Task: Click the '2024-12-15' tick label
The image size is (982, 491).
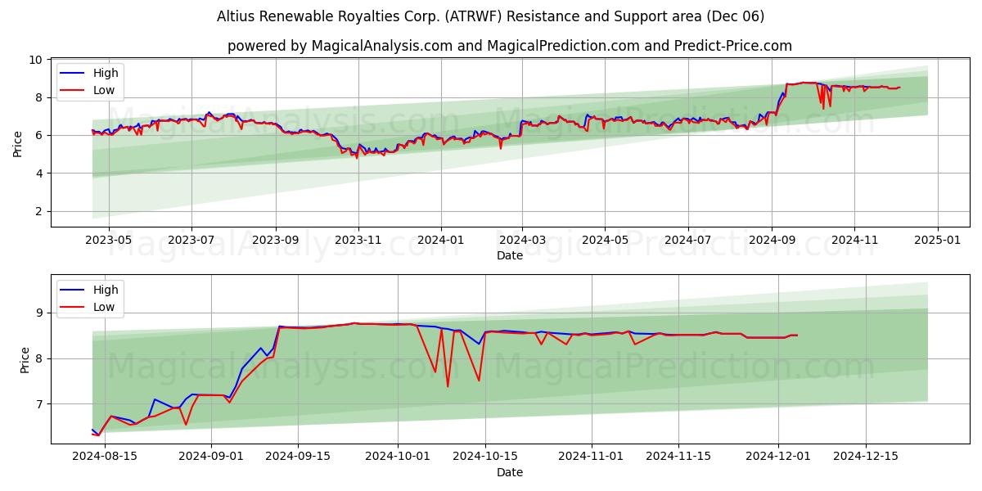Action: [864, 457]
